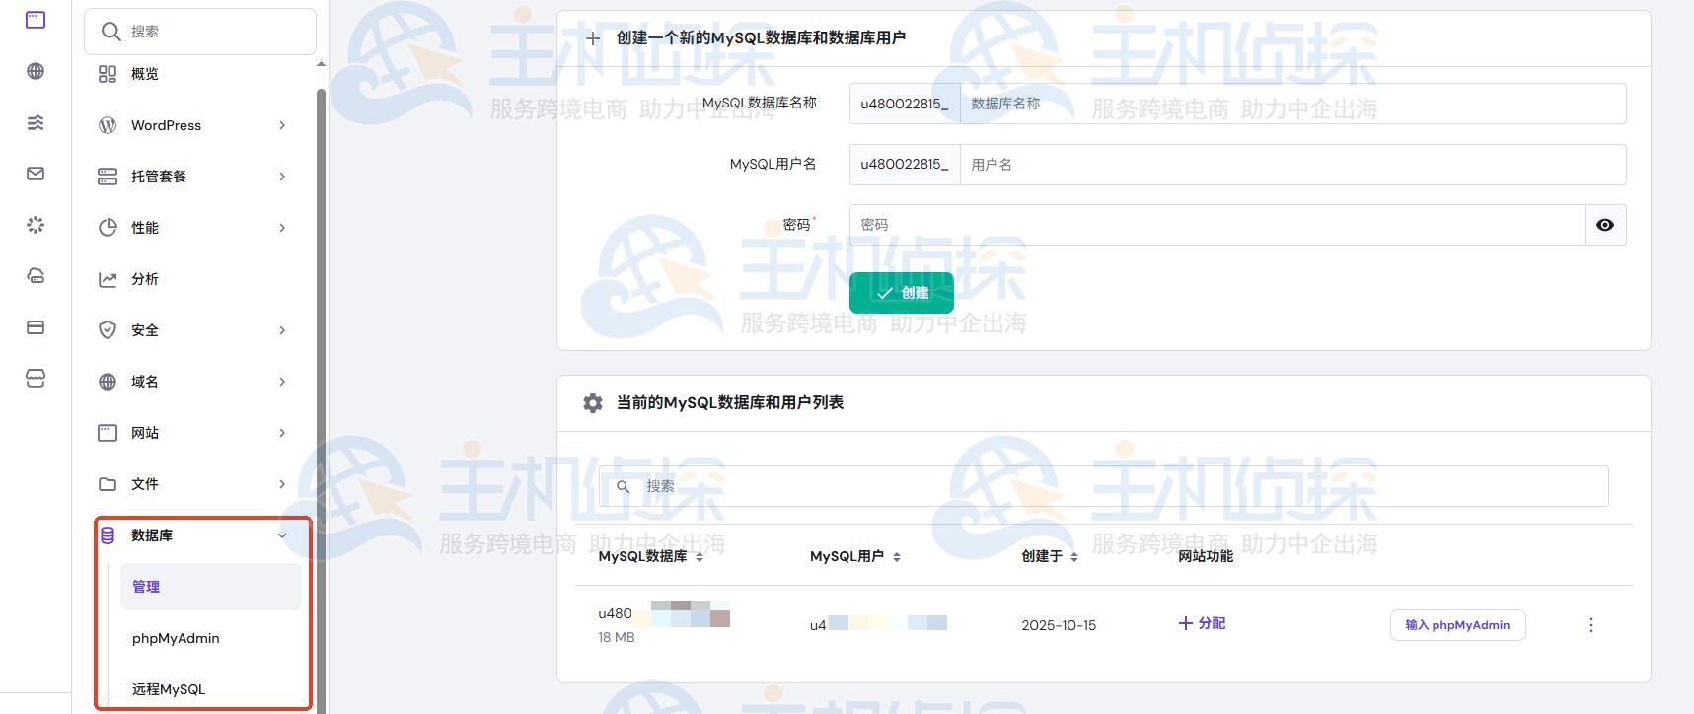The width and height of the screenshot is (1694, 714).
Task: Open the websites icon in left rail
Action: tap(36, 20)
